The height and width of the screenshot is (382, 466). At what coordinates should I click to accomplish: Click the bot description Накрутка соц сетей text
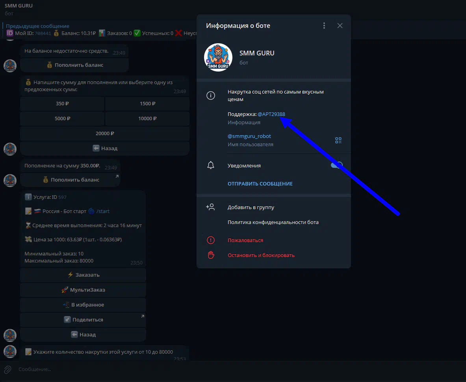click(275, 95)
